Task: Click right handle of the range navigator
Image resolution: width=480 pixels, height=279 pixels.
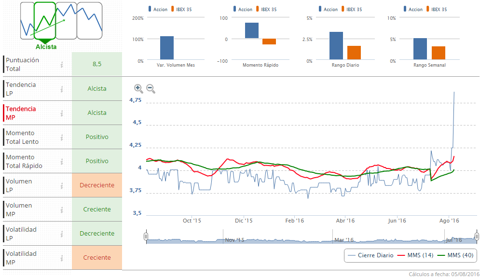Action: (x=477, y=236)
